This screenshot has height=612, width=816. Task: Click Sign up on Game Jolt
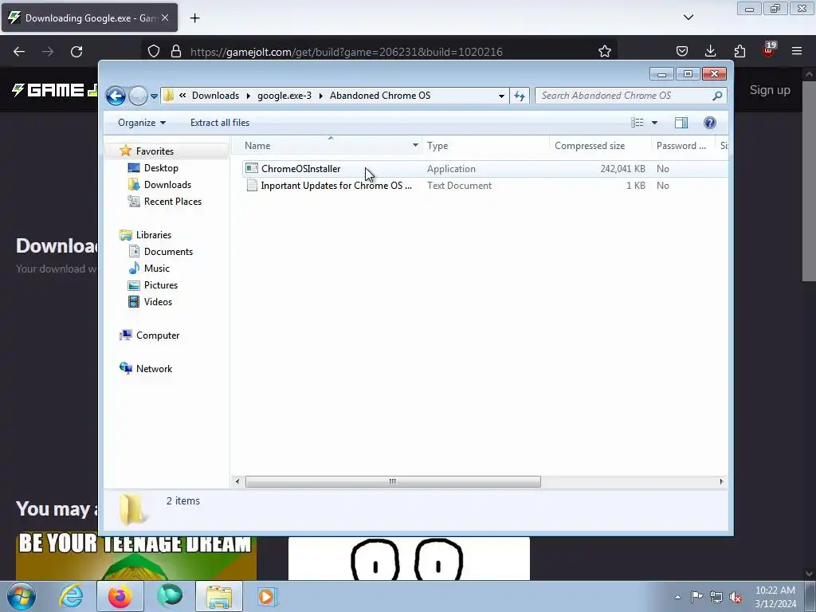769,90
